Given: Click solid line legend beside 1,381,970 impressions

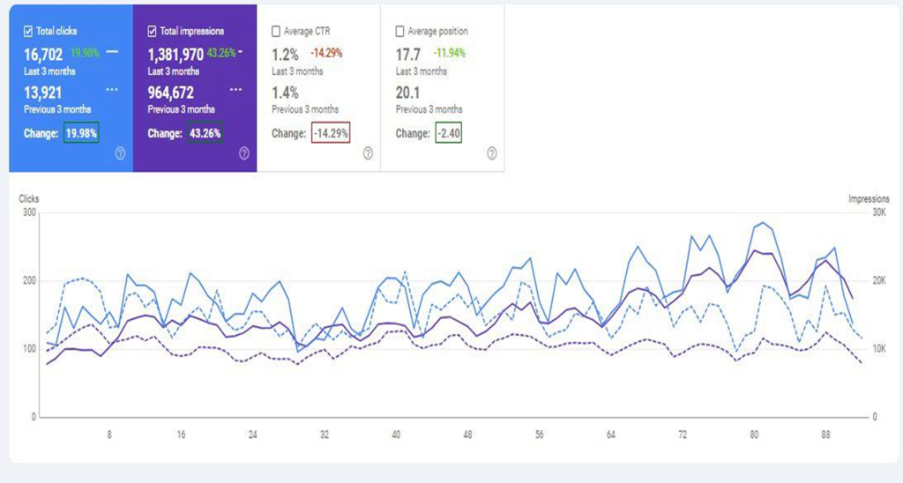Looking at the screenshot, I should pos(241,52).
